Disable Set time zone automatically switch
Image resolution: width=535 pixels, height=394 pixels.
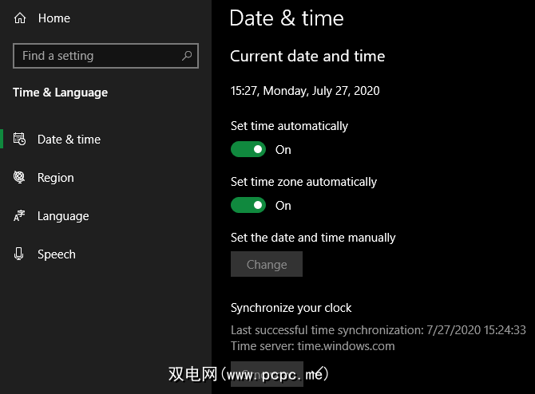point(248,205)
